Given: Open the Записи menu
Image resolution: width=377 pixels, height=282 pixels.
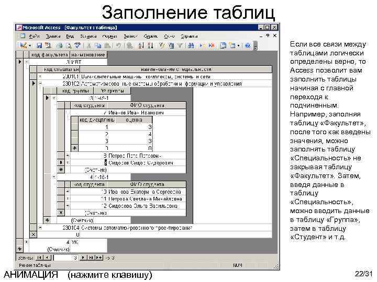Looking at the screenshot, I should pos(130,36).
